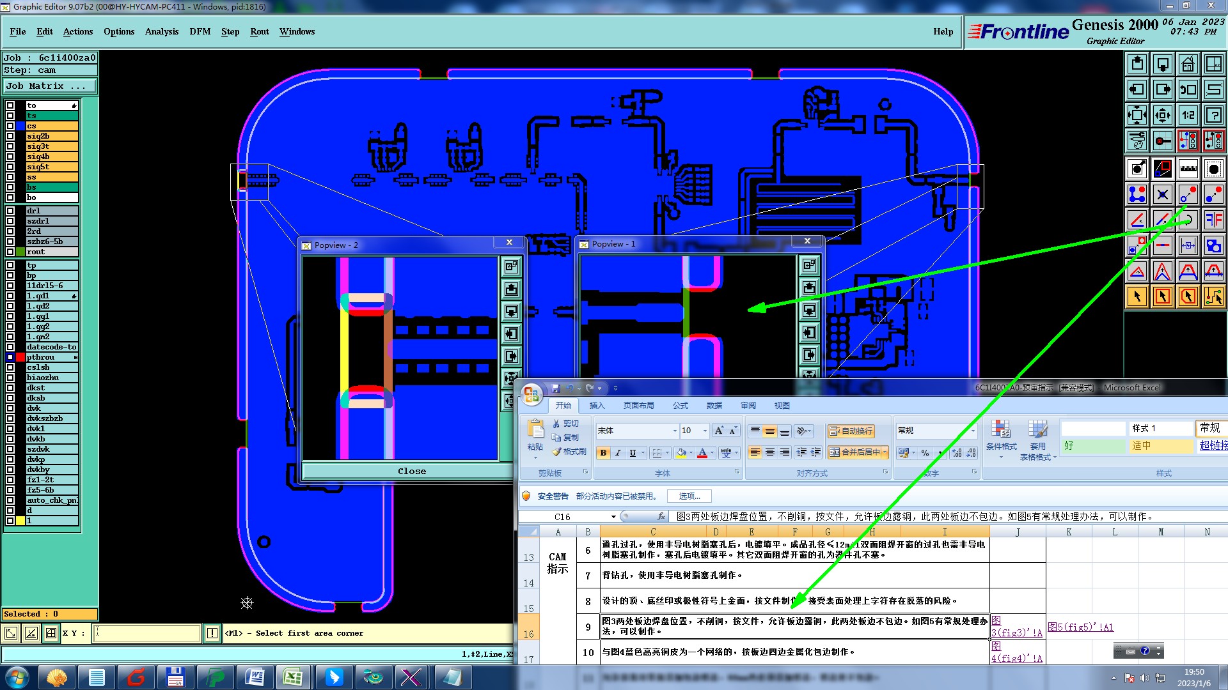Toggle the checkbox for layer sig2b
The width and height of the screenshot is (1228, 690).
tap(10, 136)
